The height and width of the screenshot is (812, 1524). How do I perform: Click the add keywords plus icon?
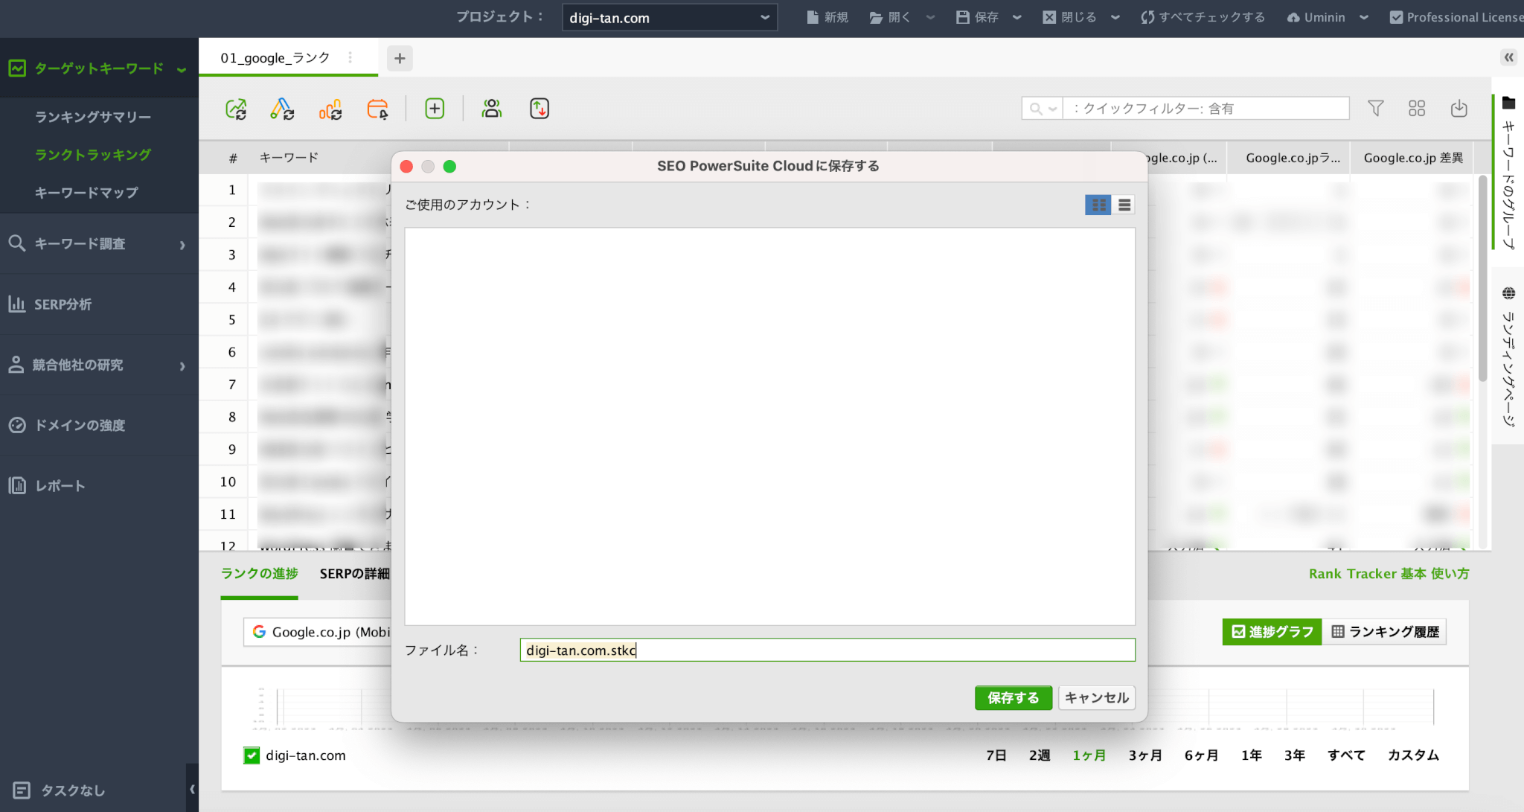tap(435, 109)
